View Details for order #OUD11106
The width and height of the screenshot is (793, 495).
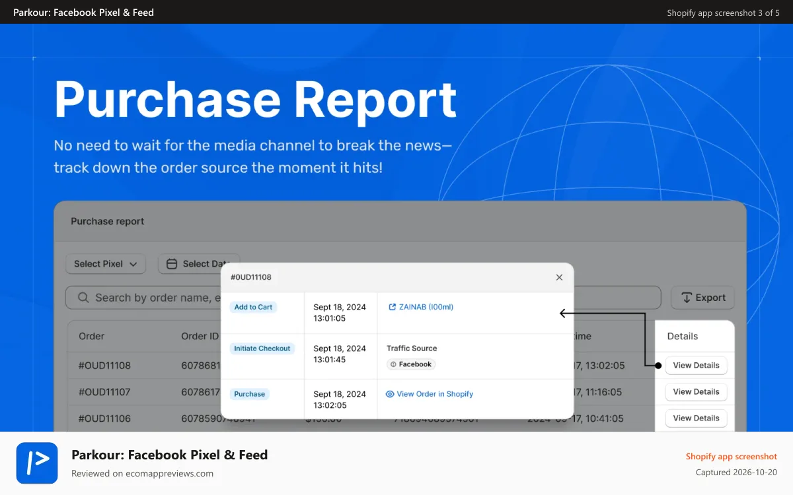(x=696, y=418)
